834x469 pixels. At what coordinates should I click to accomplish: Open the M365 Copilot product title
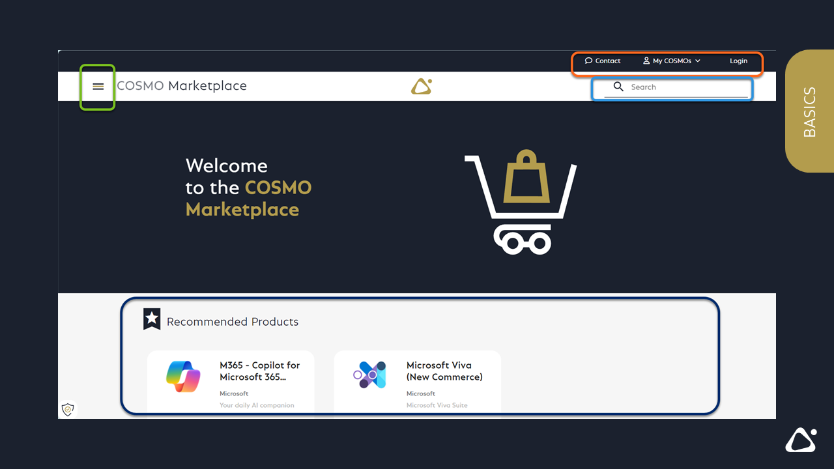click(x=259, y=371)
